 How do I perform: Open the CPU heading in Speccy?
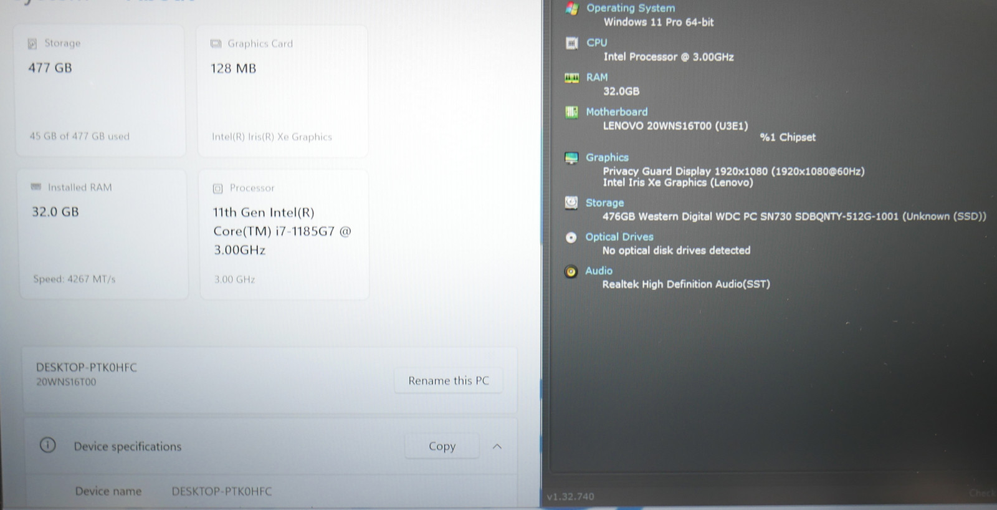pyautogui.click(x=596, y=42)
